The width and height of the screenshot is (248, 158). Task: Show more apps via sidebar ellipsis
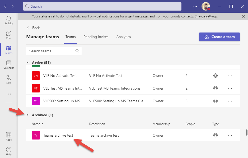(x=9, y=94)
